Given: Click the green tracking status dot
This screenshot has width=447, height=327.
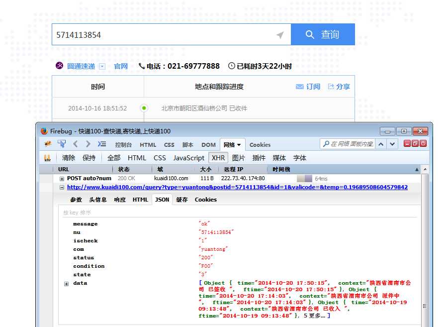Looking at the screenshot, I should (x=144, y=108).
